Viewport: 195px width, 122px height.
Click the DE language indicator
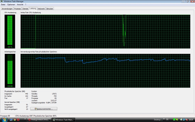[167, 120]
